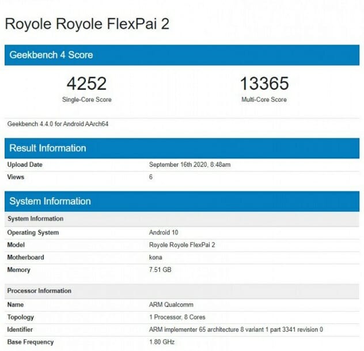Viewport: 364px width, 351px height.
Task: Select the Multi-Core Score label
Action: click(x=263, y=100)
